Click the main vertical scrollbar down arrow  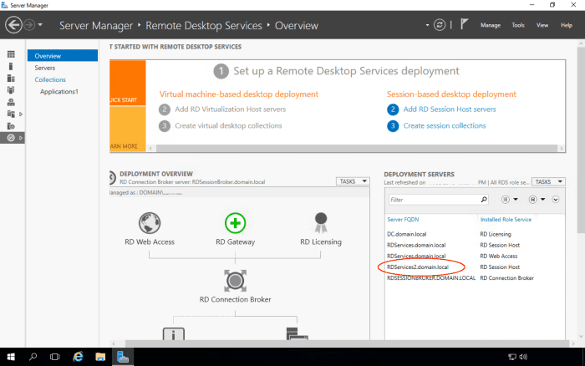tap(581, 336)
